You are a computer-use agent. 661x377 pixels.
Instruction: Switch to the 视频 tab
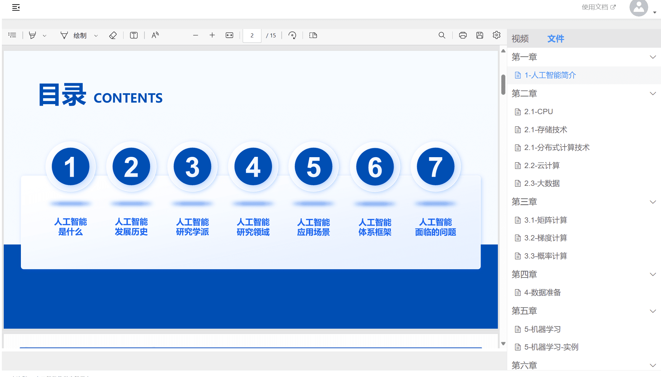520,39
